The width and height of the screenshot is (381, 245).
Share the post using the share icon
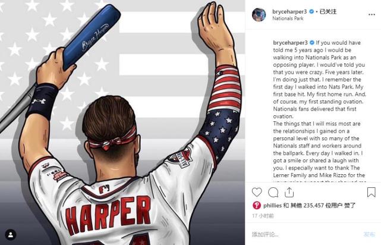pyautogui.click(x=289, y=192)
